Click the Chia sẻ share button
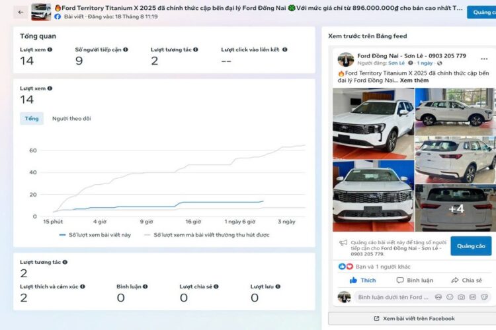The image size is (496, 330). pyautogui.click(x=467, y=280)
